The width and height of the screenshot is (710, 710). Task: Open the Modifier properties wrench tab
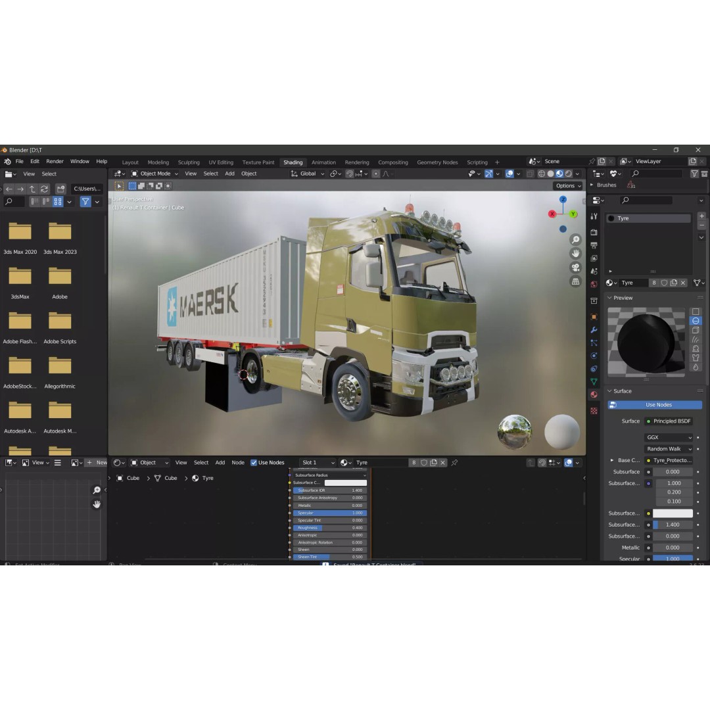(594, 329)
